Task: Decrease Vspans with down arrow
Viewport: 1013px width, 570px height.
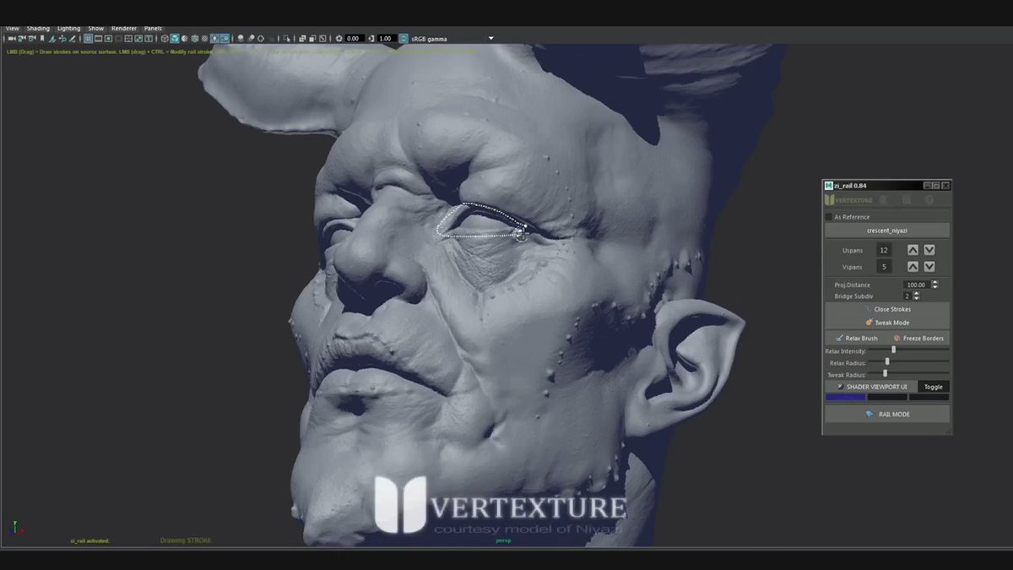Action: [x=929, y=267]
